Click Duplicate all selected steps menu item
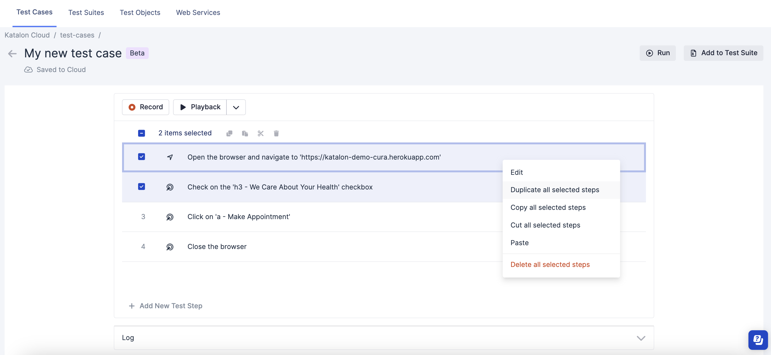This screenshot has height=355, width=771. [x=555, y=189]
